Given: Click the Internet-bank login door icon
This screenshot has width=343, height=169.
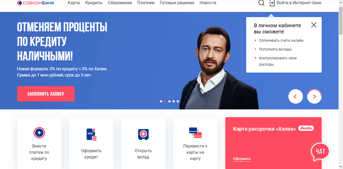Looking at the screenshot, I should 272,3.
